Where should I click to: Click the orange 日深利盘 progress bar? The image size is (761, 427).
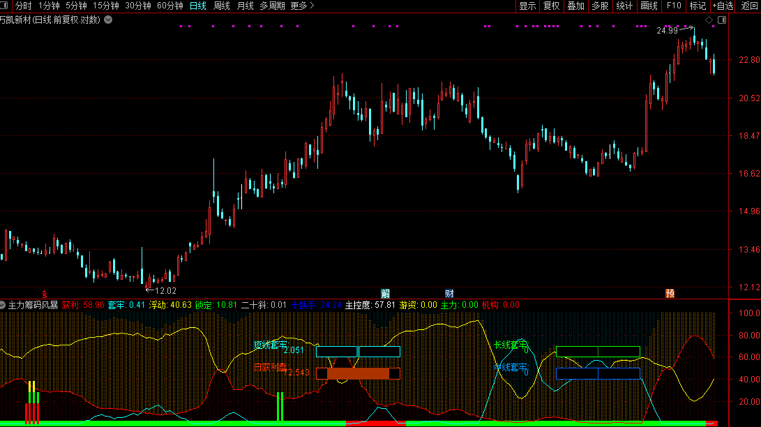(358, 374)
